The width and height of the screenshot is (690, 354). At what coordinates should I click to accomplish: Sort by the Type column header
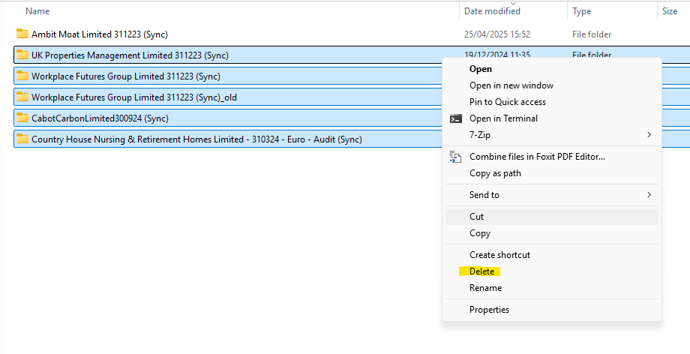(x=581, y=11)
